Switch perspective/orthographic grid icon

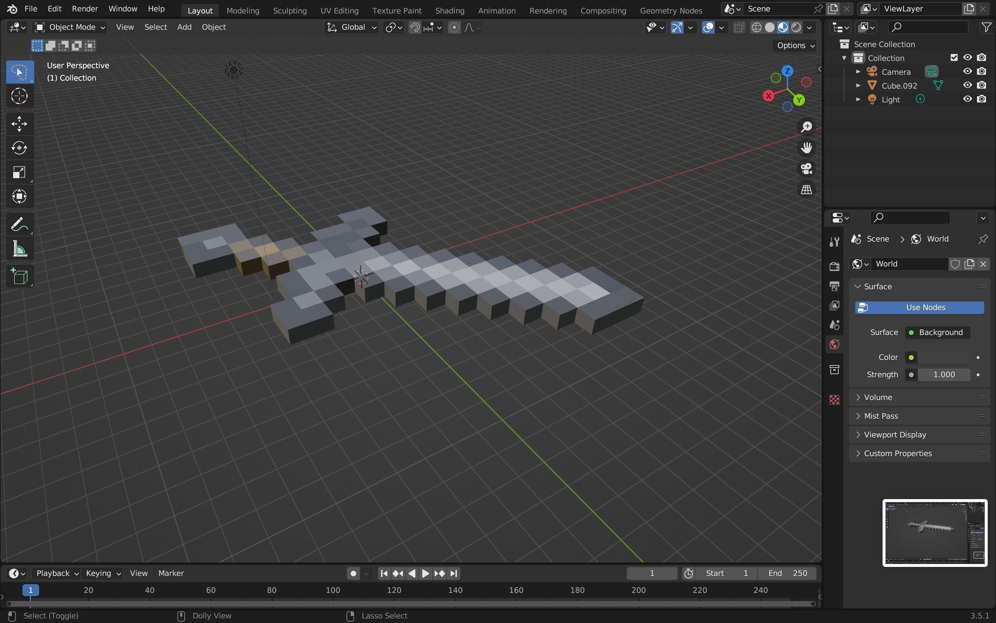point(806,190)
